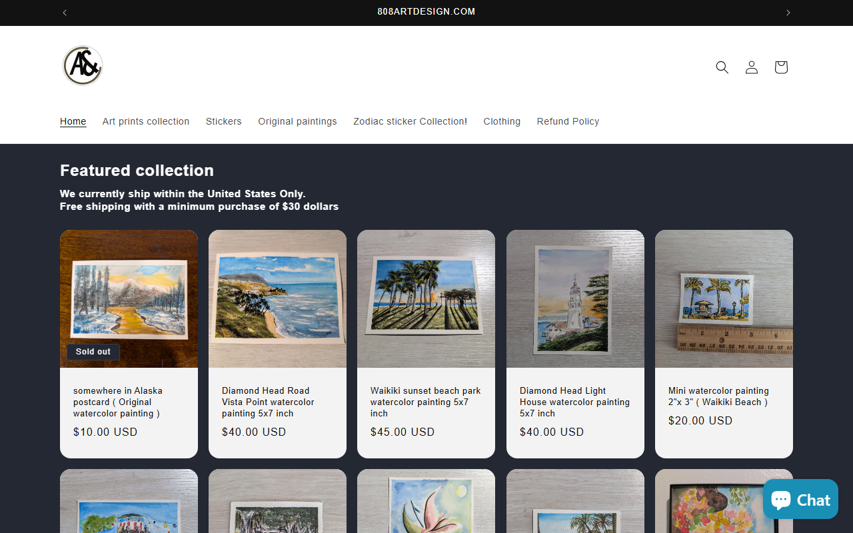853x533 pixels.
Task: Open Waikiki sunset beach park image
Action: [x=426, y=298]
